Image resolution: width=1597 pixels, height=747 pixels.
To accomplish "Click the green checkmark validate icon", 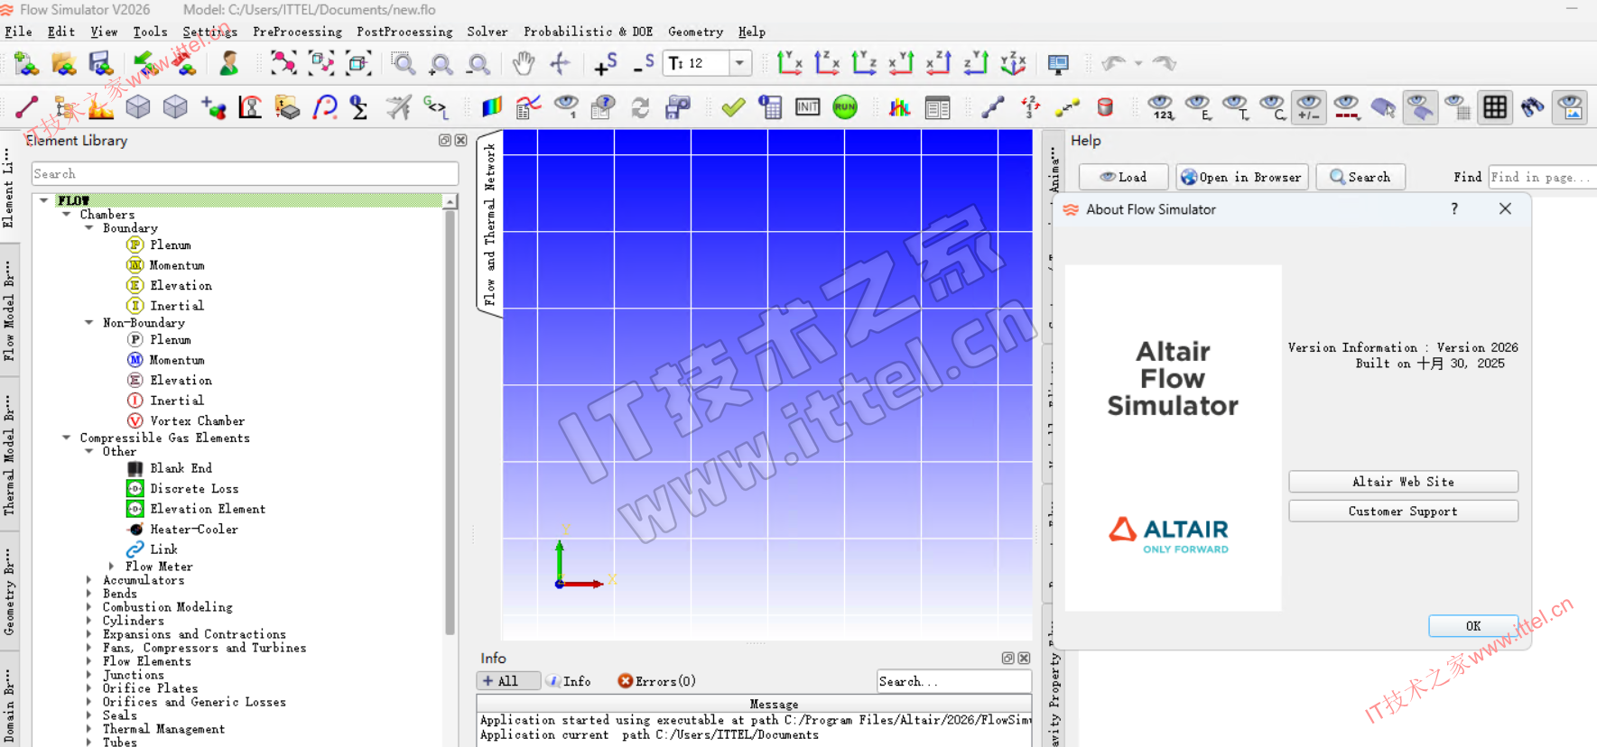I will point(733,107).
